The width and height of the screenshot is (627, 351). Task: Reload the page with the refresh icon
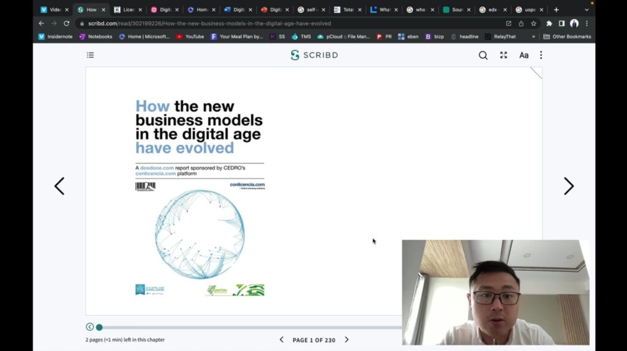click(66, 24)
